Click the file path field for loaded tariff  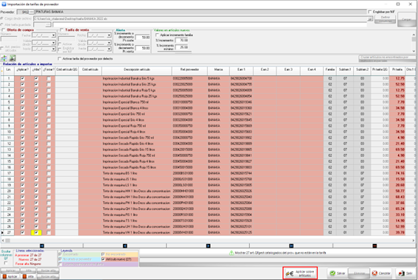[x=201, y=19]
